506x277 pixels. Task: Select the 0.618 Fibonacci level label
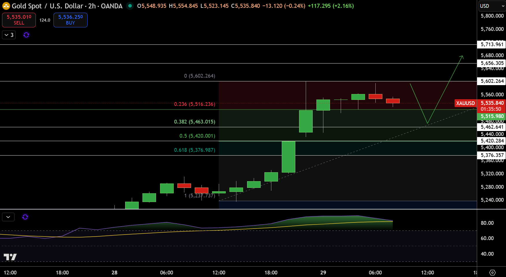point(194,150)
